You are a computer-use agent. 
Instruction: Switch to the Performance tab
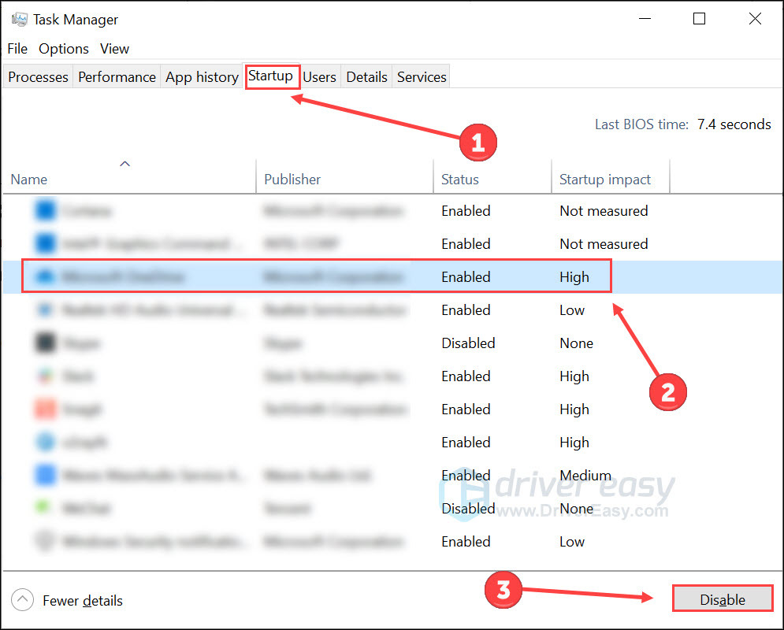pyautogui.click(x=116, y=76)
